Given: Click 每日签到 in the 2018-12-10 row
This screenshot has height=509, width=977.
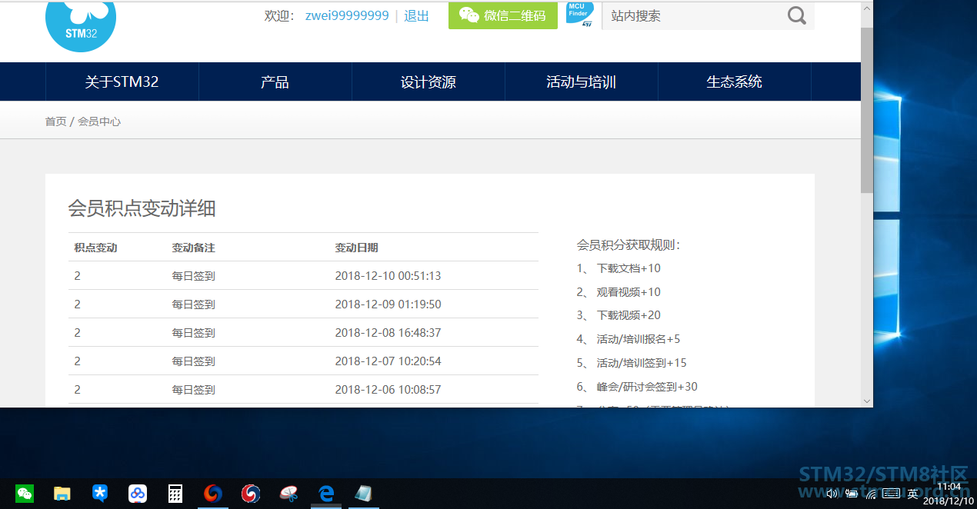Looking at the screenshot, I should (x=193, y=276).
